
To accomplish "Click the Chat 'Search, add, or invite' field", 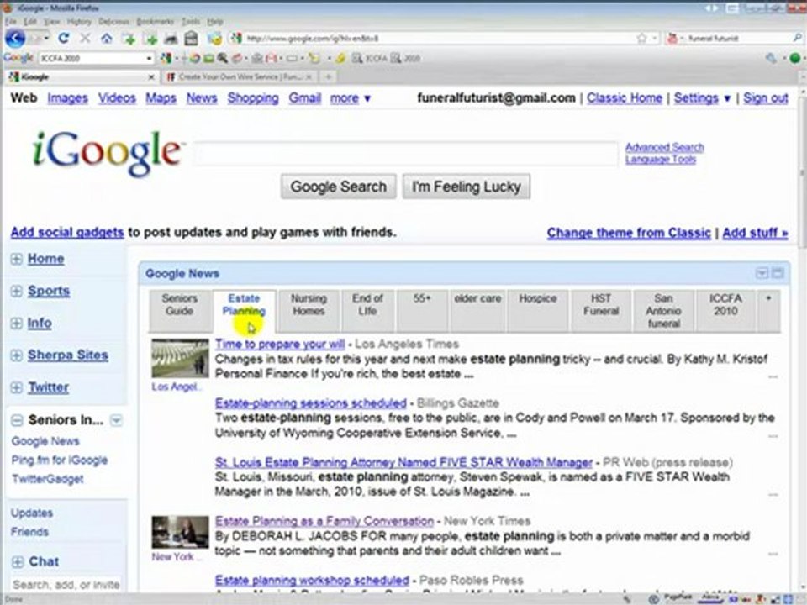I will tap(66, 585).
